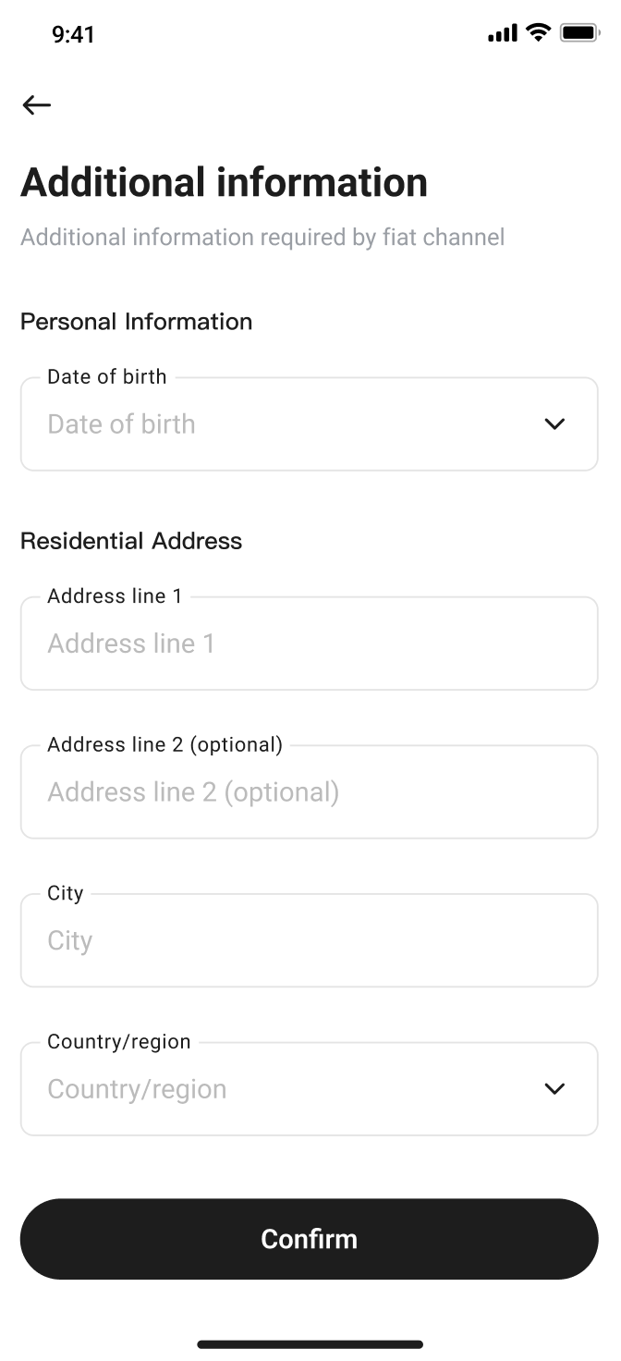Click into the City text field

(309, 941)
